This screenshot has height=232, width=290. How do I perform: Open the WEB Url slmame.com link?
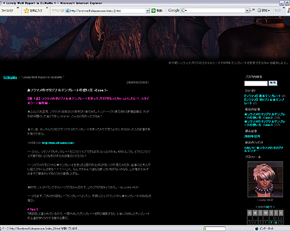pos(58,143)
